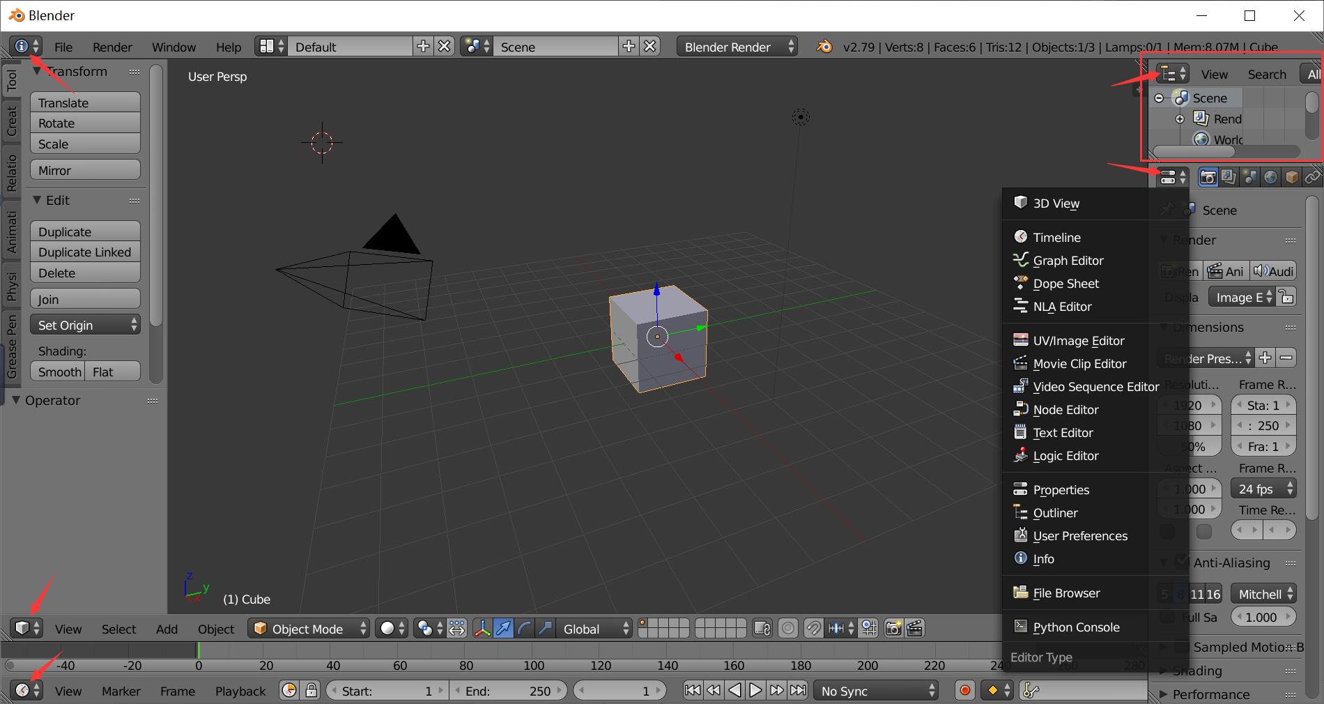Select anti-aliasing sample 16

click(1213, 594)
